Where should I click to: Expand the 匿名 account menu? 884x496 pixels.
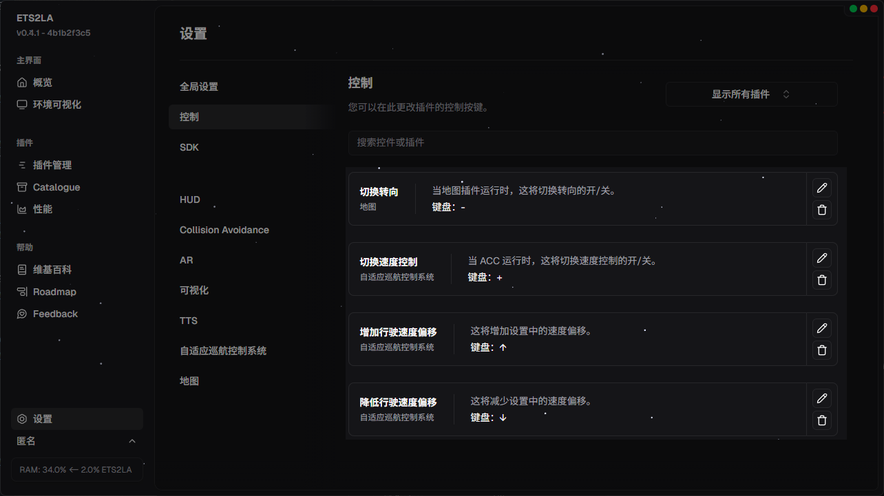[76, 441]
